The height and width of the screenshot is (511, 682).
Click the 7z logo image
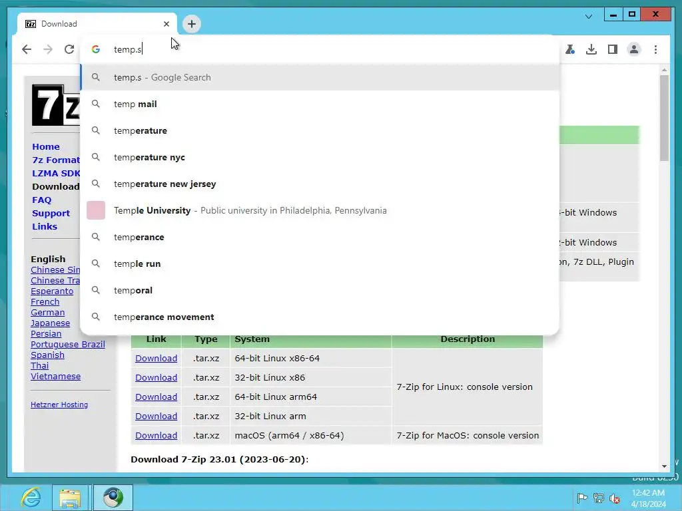(x=56, y=105)
